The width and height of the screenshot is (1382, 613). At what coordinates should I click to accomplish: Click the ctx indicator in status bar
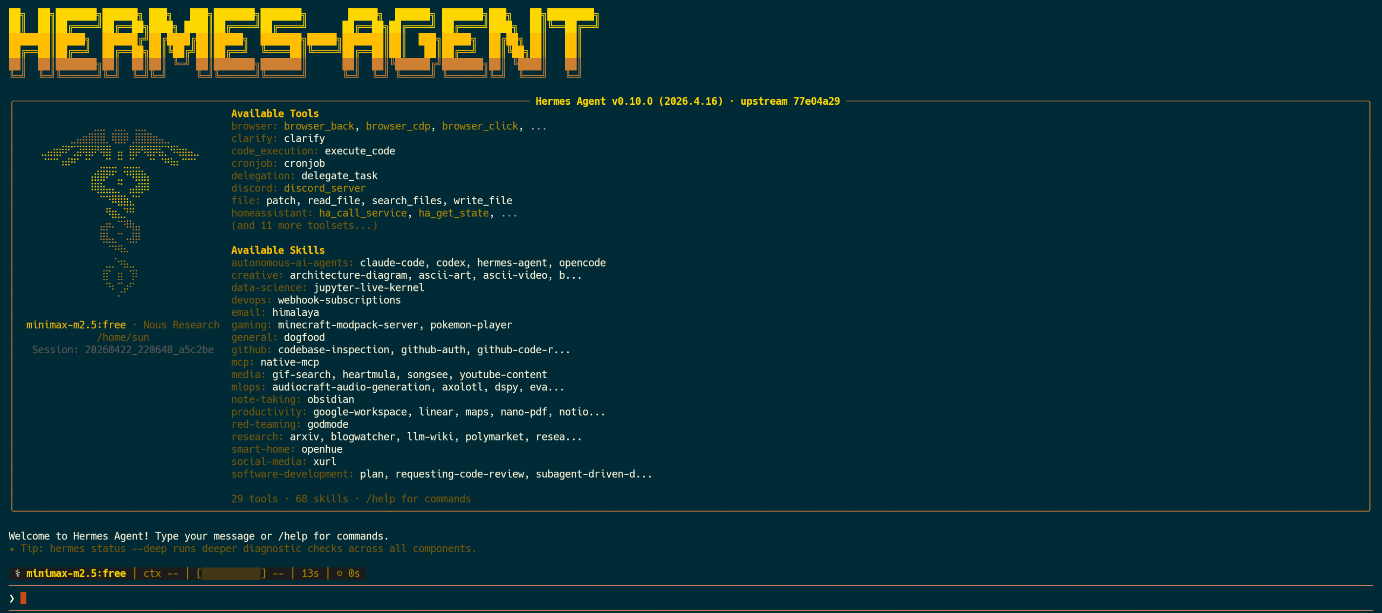[x=160, y=574]
